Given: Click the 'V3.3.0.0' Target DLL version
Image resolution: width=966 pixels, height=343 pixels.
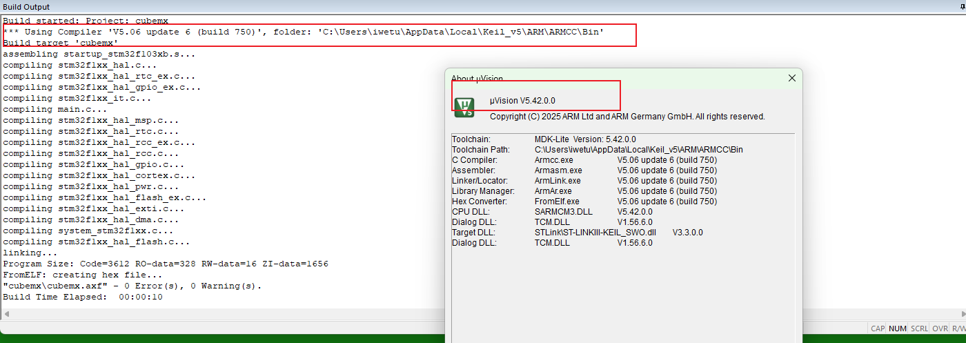Looking at the screenshot, I should [688, 233].
